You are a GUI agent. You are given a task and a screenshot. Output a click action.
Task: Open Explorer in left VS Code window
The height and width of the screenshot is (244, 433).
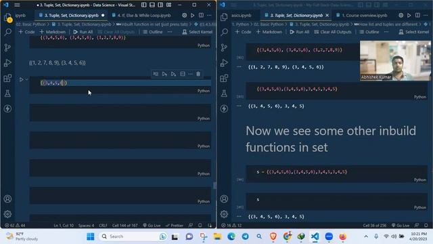pos(7,17)
